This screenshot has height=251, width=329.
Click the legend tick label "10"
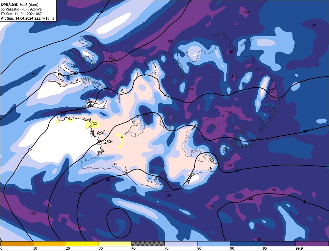[x=35, y=248]
